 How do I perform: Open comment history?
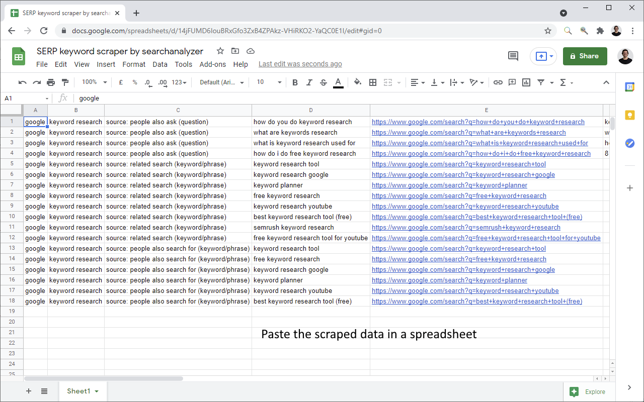tap(513, 56)
